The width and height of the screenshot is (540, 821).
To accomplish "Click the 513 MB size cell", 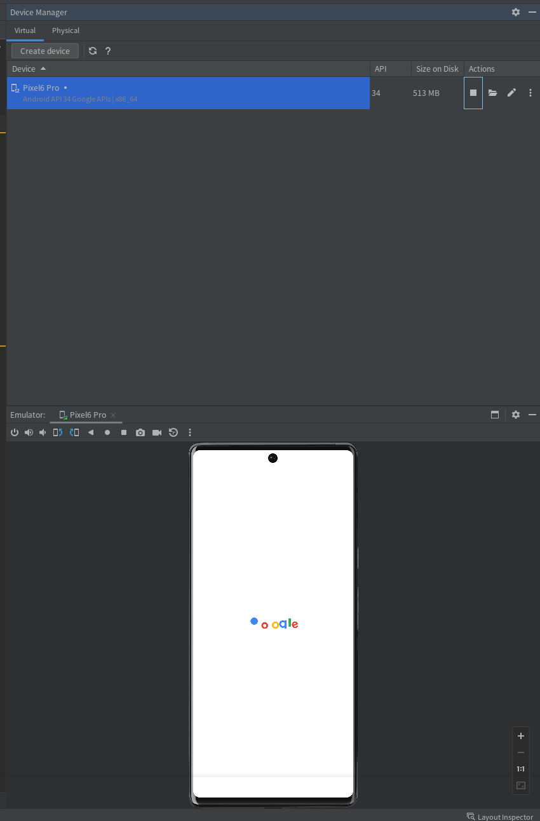I will coord(426,93).
